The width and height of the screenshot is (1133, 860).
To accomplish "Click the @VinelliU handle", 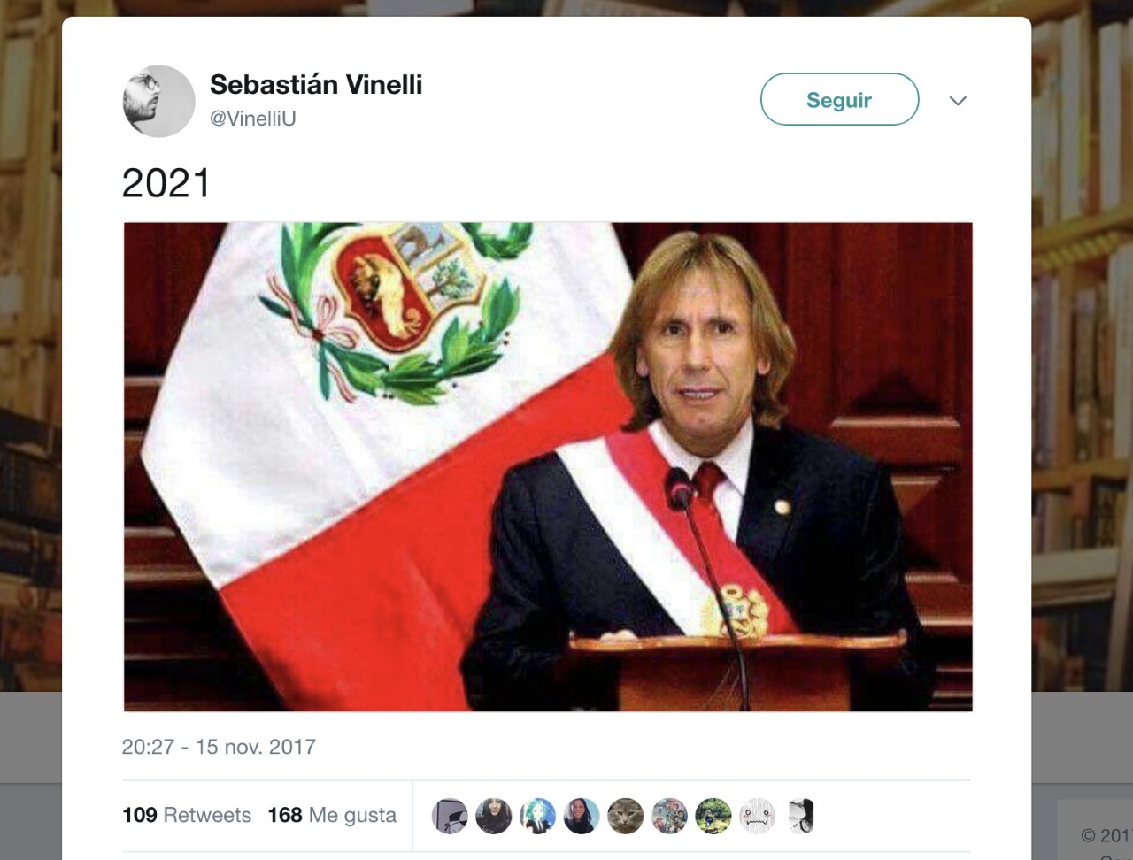I will [253, 119].
